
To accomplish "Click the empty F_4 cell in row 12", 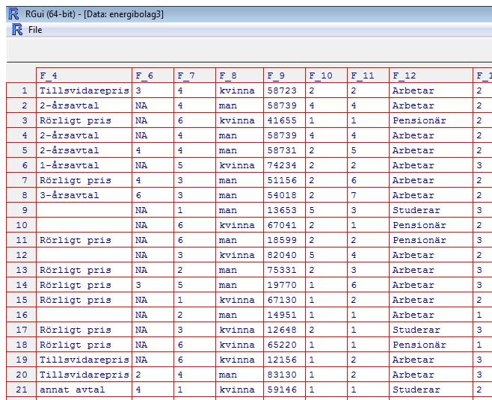I will tap(84, 255).
